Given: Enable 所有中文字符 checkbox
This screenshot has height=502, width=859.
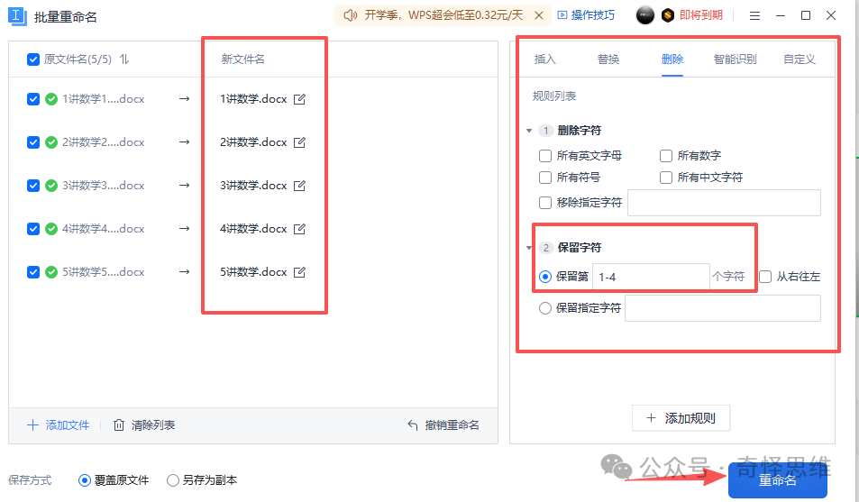Looking at the screenshot, I should 666,178.
